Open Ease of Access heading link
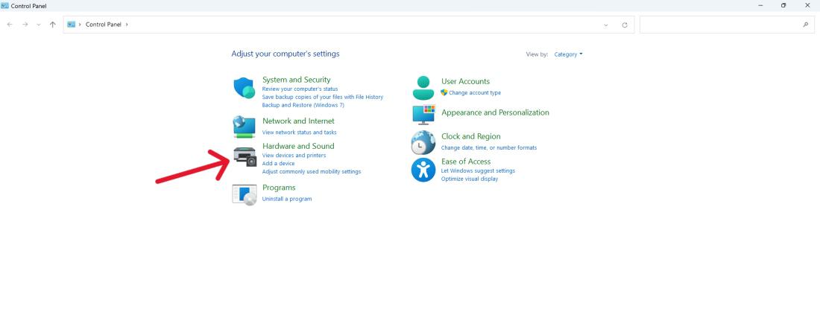 pos(466,162)
